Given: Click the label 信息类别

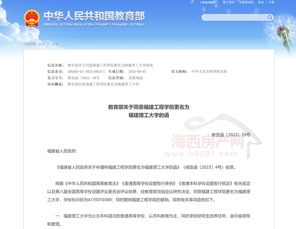Looking at the screenshot, I should pos(116,78).
